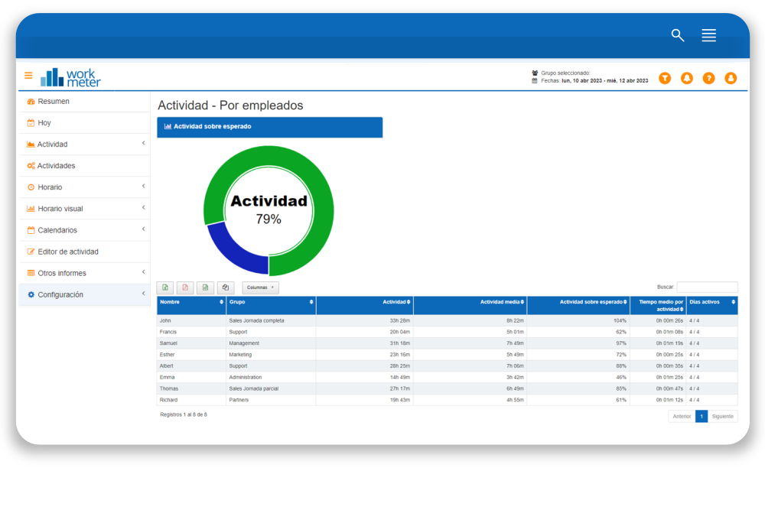
Task: Click the Siguiente pagination button
Action: 722,417
